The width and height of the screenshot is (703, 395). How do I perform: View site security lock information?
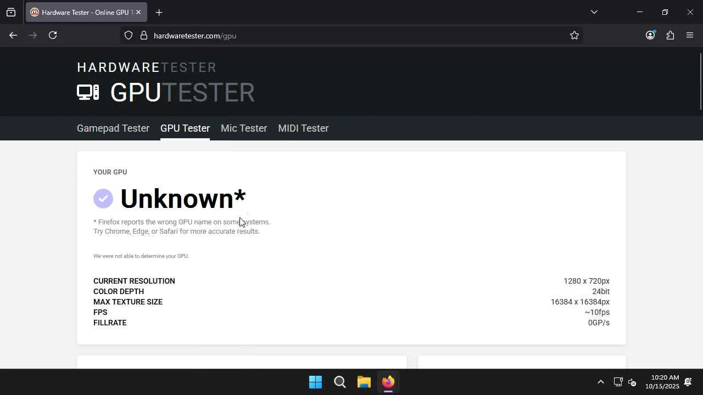[x=144, y=35]
